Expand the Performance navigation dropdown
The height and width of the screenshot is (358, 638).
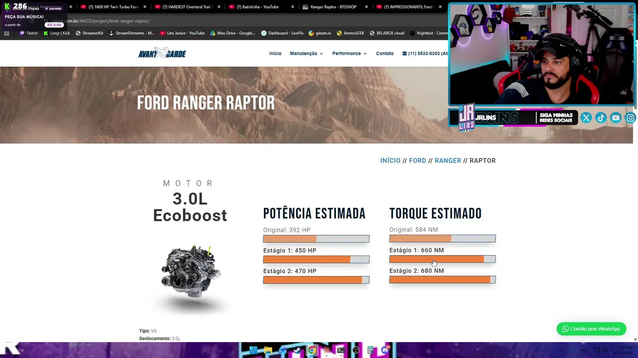pyautogui.click(x=349, y=53)
